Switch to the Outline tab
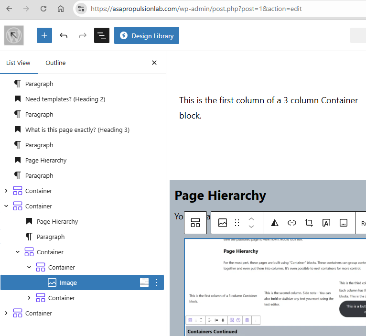This screenshot has width=366, height=336. 55,63
